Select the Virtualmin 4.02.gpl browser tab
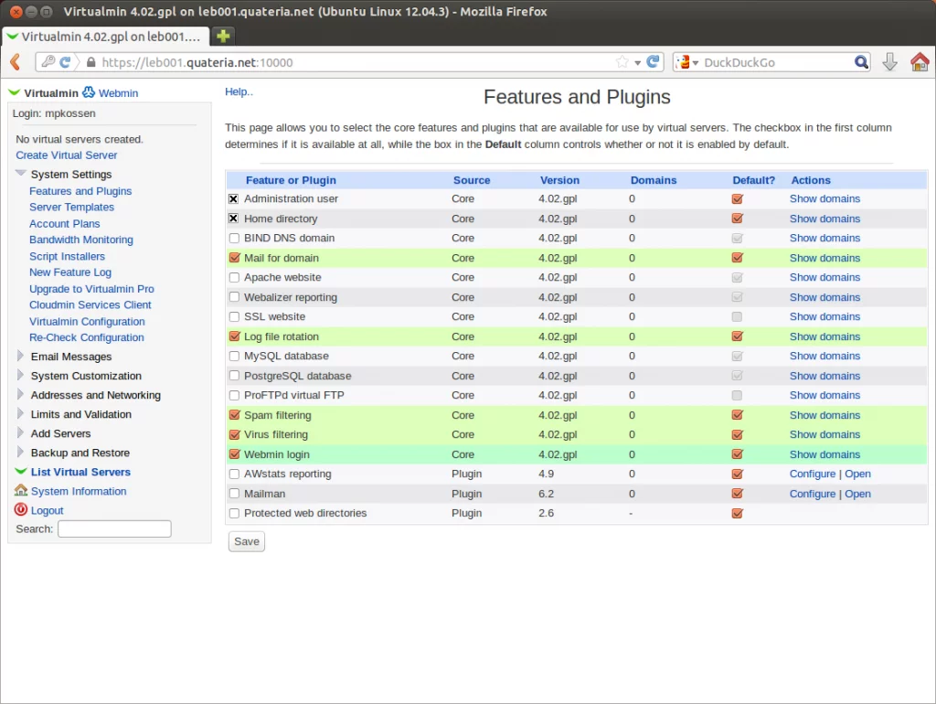Viewport: 936px width, 704px height. [105, 37]
